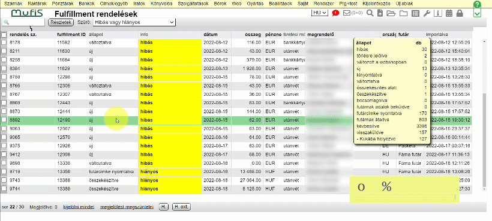Screen dimensions: 492x221
Task: Click the closed folder icon
Action: (x=403, y=13)
